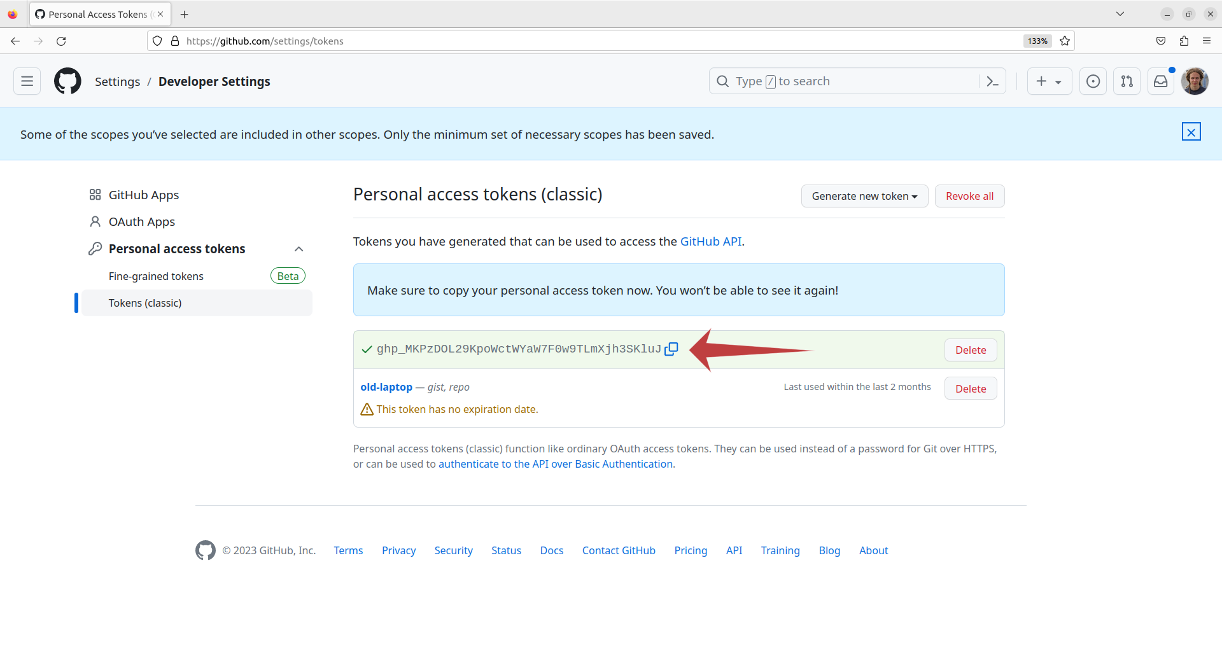Open Security footer link

tap(453, 550)
